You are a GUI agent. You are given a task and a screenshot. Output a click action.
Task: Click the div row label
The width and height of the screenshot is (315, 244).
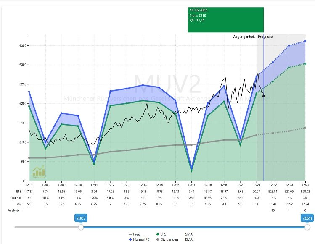[x=19, y=204]
